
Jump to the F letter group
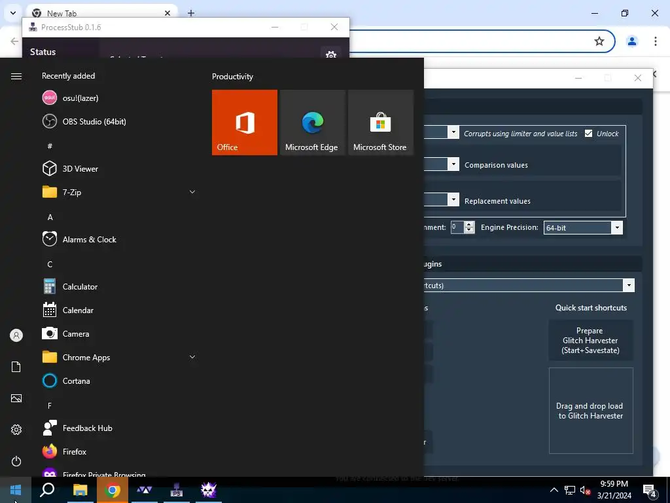click(x=50, y=405)
